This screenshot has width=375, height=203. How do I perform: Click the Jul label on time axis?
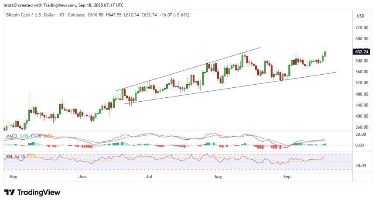149,177
